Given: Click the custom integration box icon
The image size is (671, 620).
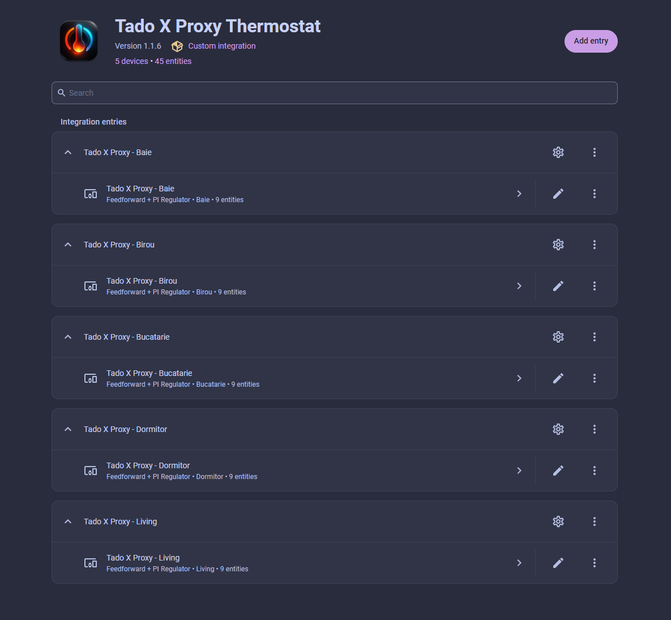Looking at the screenshot, I should 177,46.
